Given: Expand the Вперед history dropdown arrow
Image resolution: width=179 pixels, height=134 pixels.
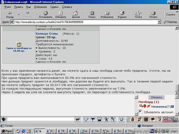Looking at the screenshot, I should coord(37,15).
